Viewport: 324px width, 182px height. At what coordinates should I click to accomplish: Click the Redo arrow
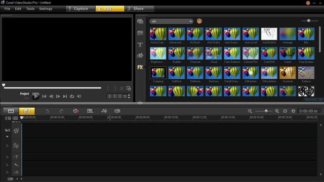pyautogui.click(x=61, y=111)
